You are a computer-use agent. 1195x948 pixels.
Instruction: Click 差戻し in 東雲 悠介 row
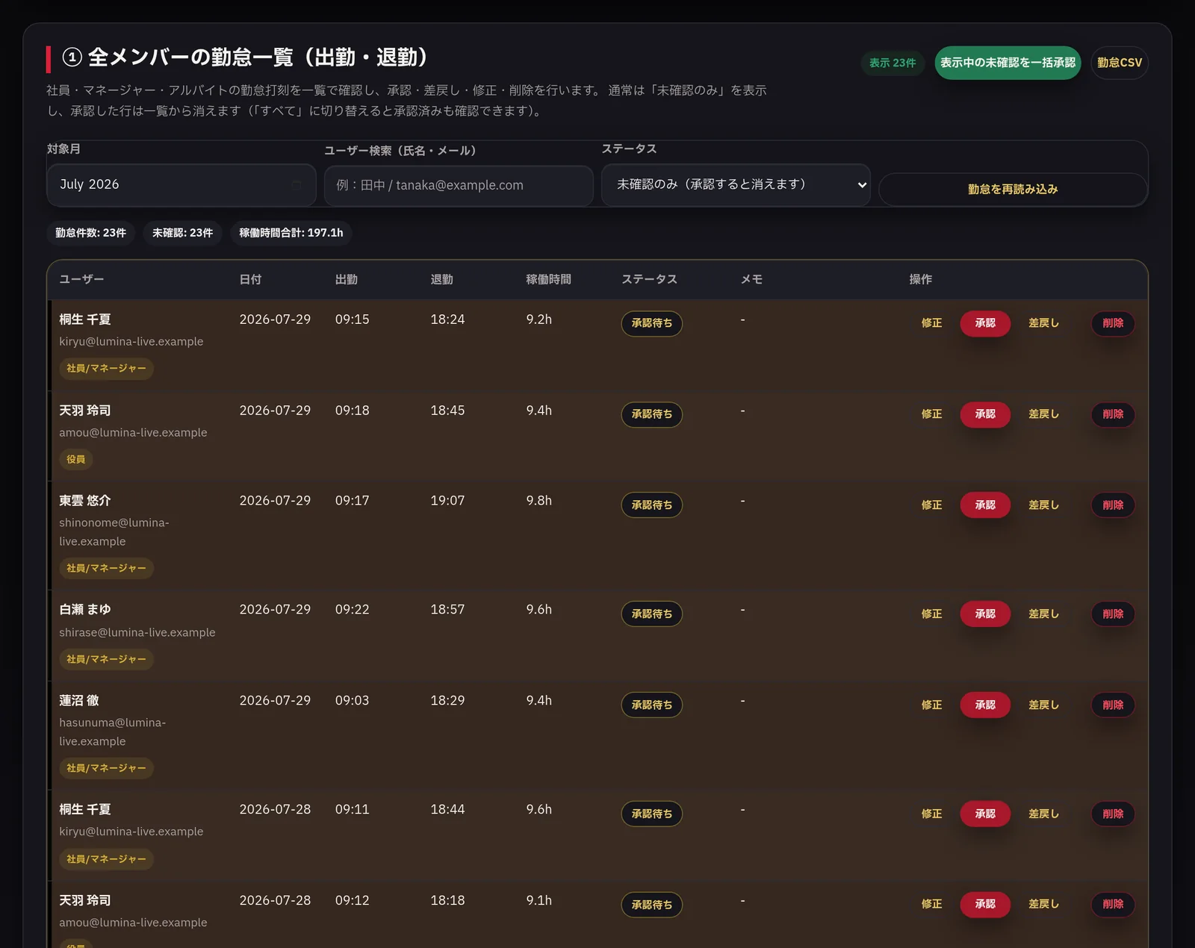click(1043, 505)
